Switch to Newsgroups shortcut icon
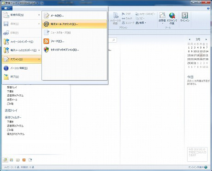 [x=30, y=160]
